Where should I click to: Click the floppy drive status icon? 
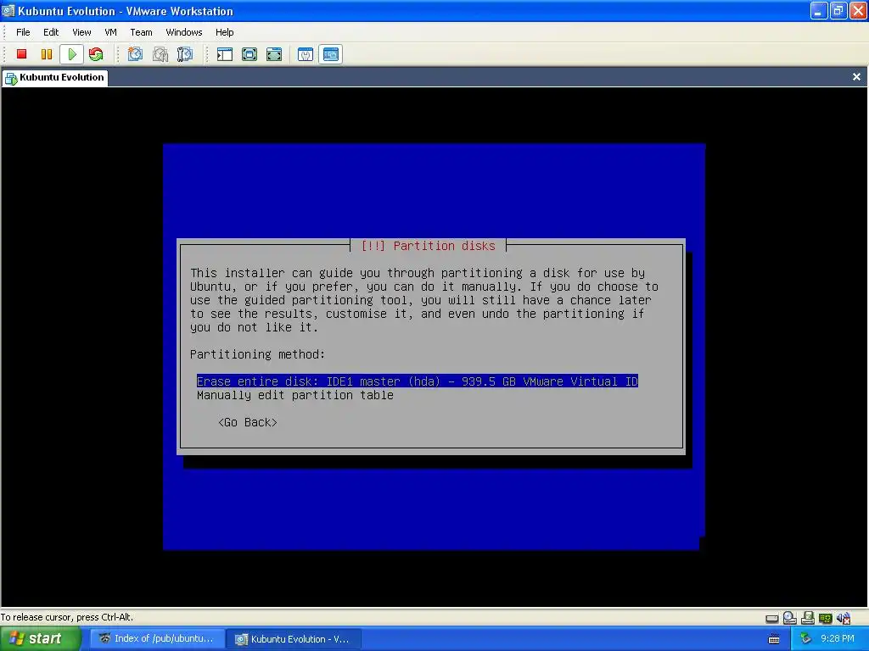point(808,618)
